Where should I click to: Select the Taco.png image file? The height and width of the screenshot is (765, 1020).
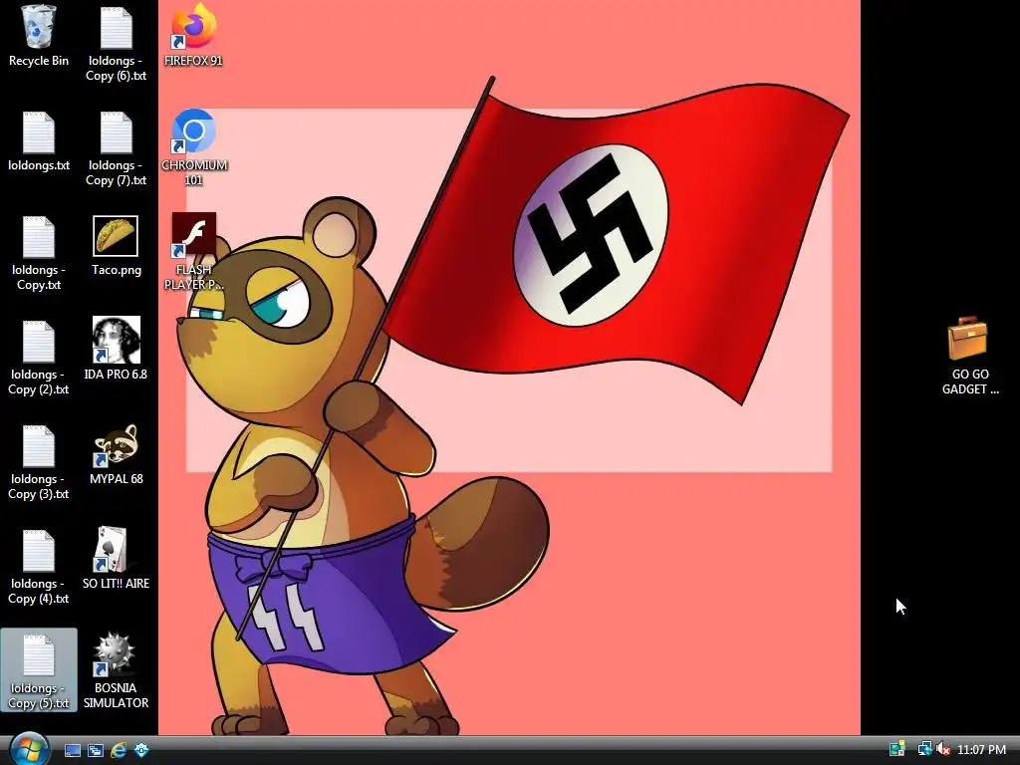116,246
